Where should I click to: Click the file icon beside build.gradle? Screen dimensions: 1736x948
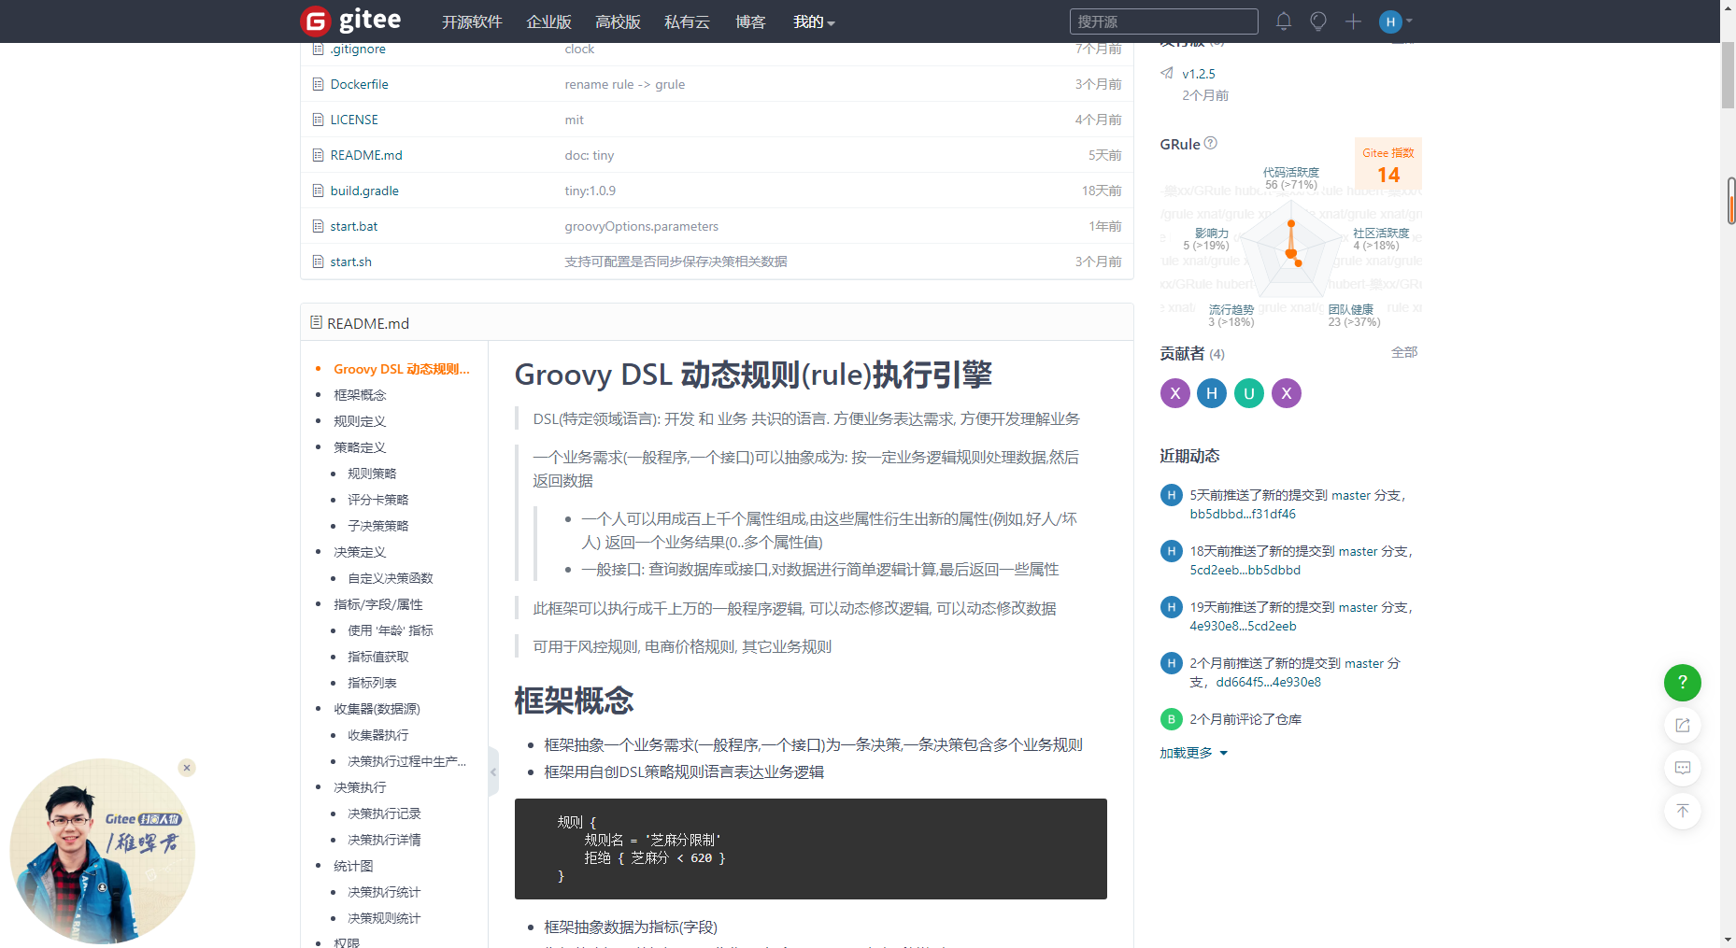pyautogui.click(x=318, y=191)
